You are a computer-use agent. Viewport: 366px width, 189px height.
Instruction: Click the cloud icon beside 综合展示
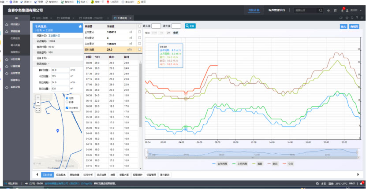[7, 24]
